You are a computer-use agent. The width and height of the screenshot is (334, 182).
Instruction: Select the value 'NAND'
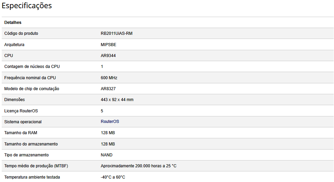click(x=106, y=155)
